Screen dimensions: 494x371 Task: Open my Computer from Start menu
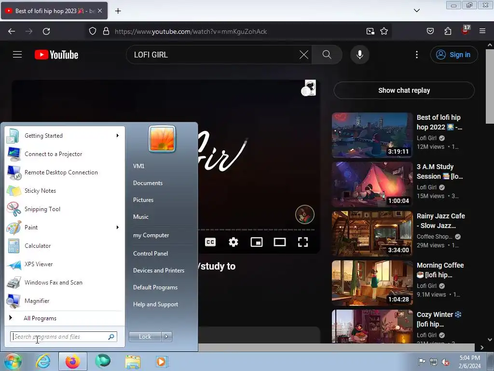(151, 235)
